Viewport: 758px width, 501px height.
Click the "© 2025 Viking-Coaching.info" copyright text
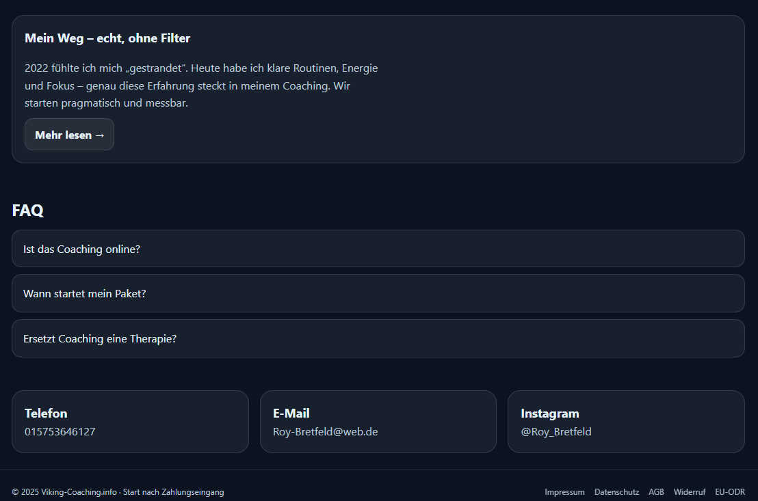64,492
